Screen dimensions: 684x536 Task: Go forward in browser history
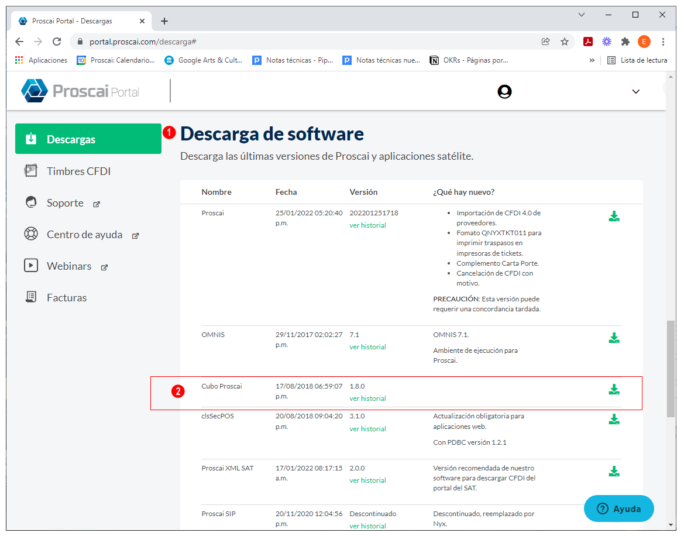click(38, 42)
